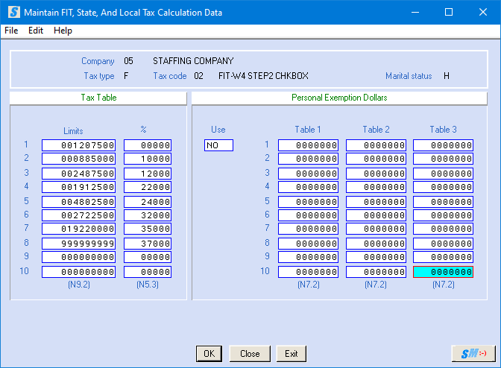501x368 pixels.
Task: Maximize the tax calculation window
Action: (x=448, y=13)
